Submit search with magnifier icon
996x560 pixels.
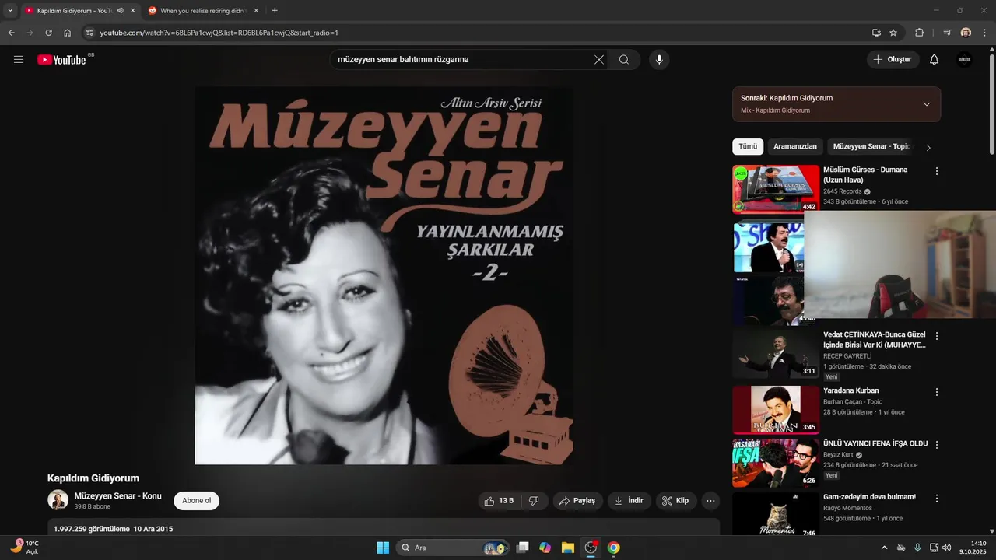[624, 60]
